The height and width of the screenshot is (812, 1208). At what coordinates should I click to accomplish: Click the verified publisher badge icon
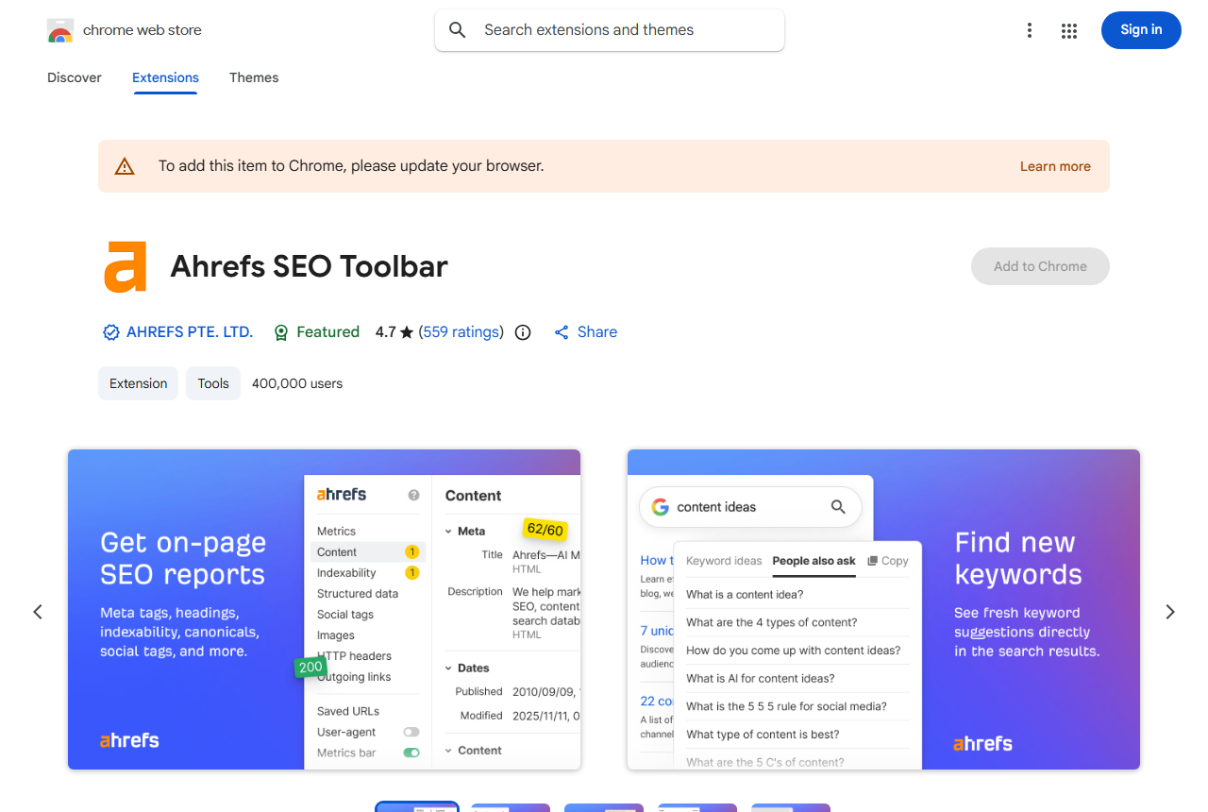click(x=111, y=332)
